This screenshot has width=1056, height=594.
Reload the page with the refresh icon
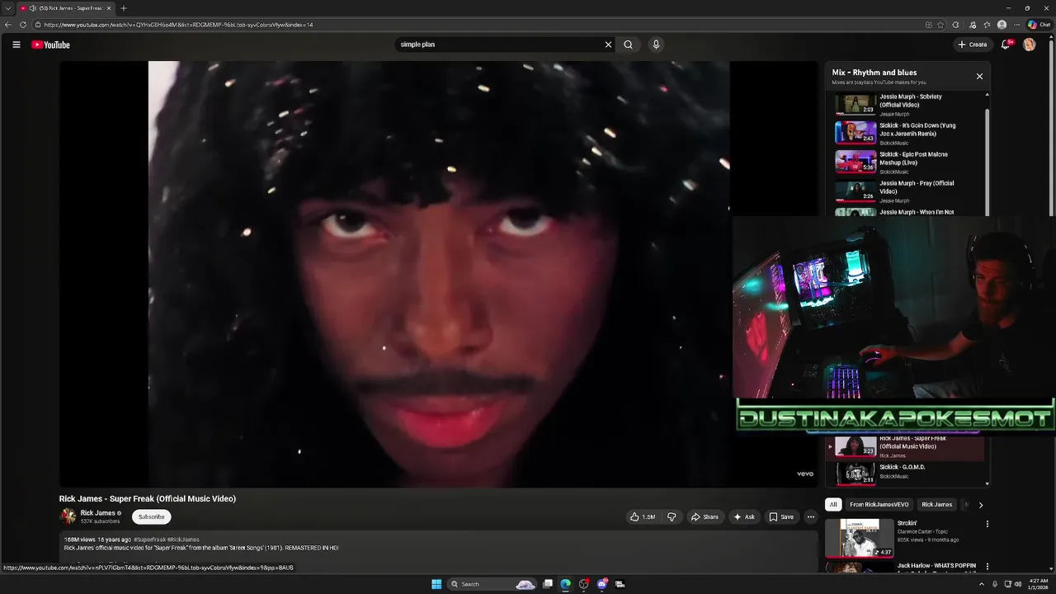[x=22, y=25]
